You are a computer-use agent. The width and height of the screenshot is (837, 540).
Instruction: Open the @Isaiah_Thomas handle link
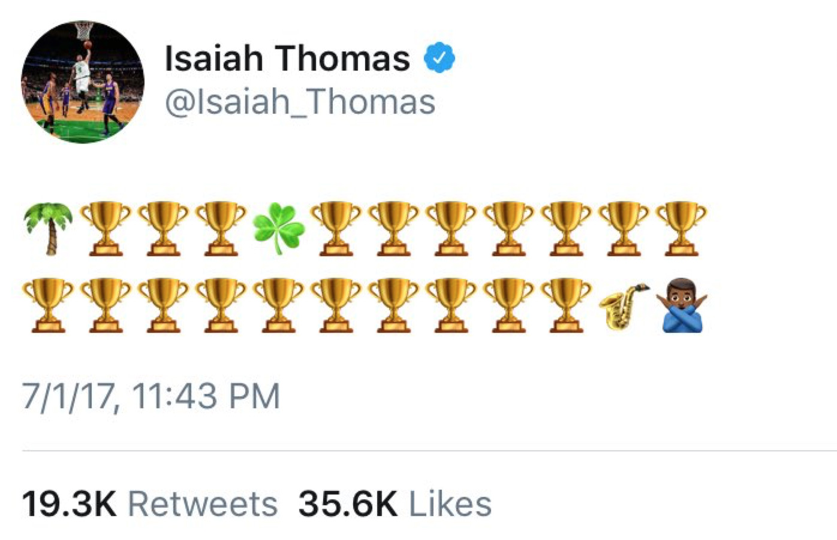[x=300, y=102]
